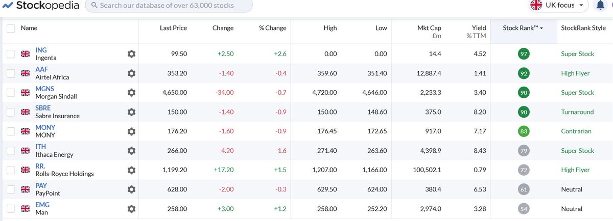Tick the checkbox for PayPoint
This screenshot has width=613, height=221.
[11, 189]
